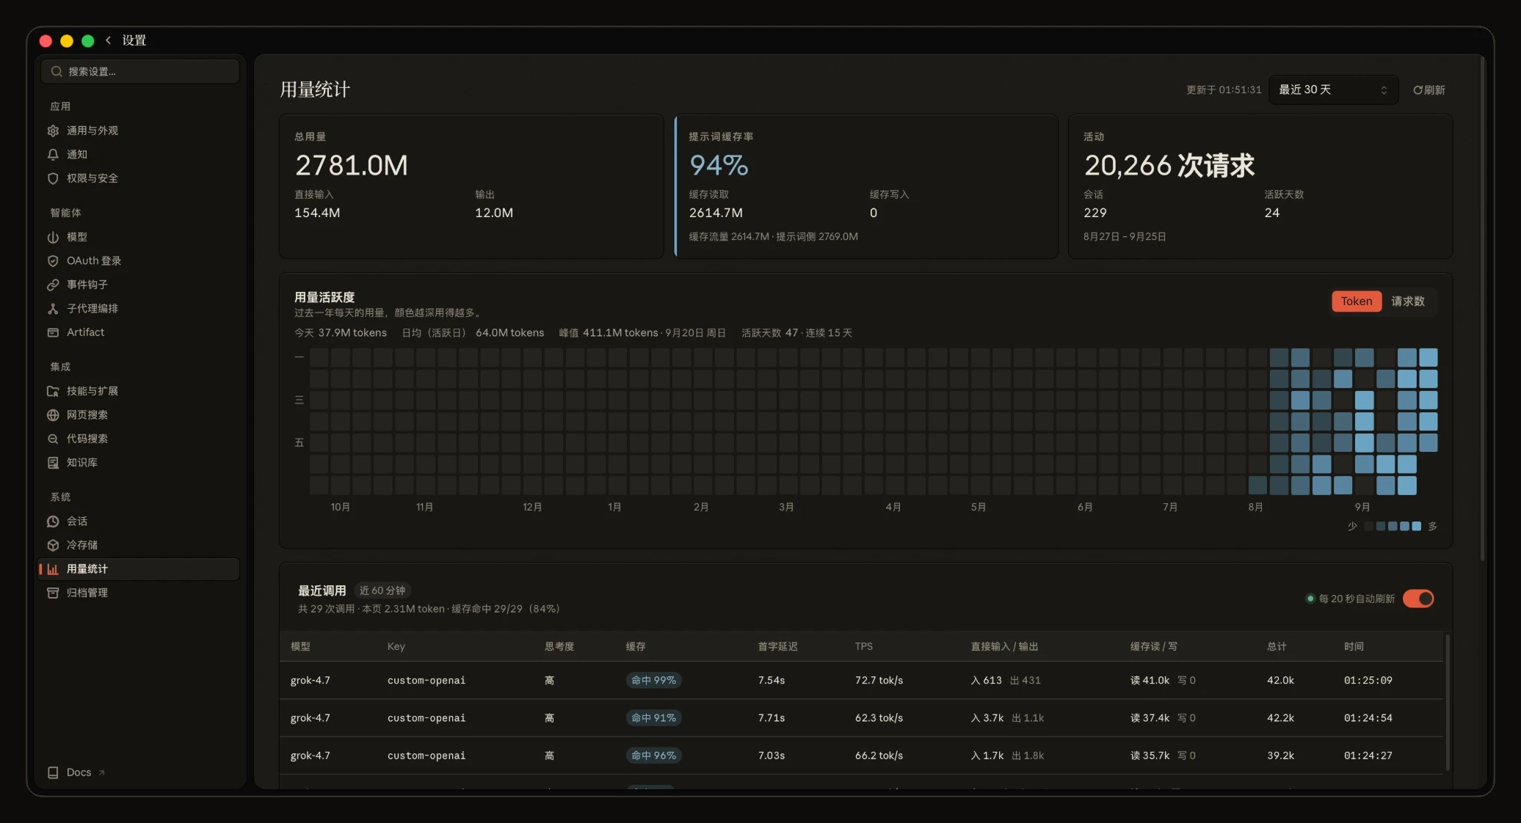Toggle 每 20 秒自动刷新 switch off
Screen dimensions: 1521x823
pyautogui.click(x=1418, y=599)
